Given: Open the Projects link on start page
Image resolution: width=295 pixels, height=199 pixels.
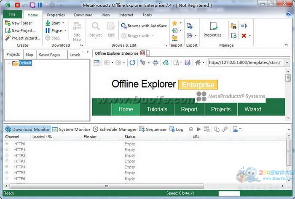Looking at the screenshot, I should click(221, 109).
